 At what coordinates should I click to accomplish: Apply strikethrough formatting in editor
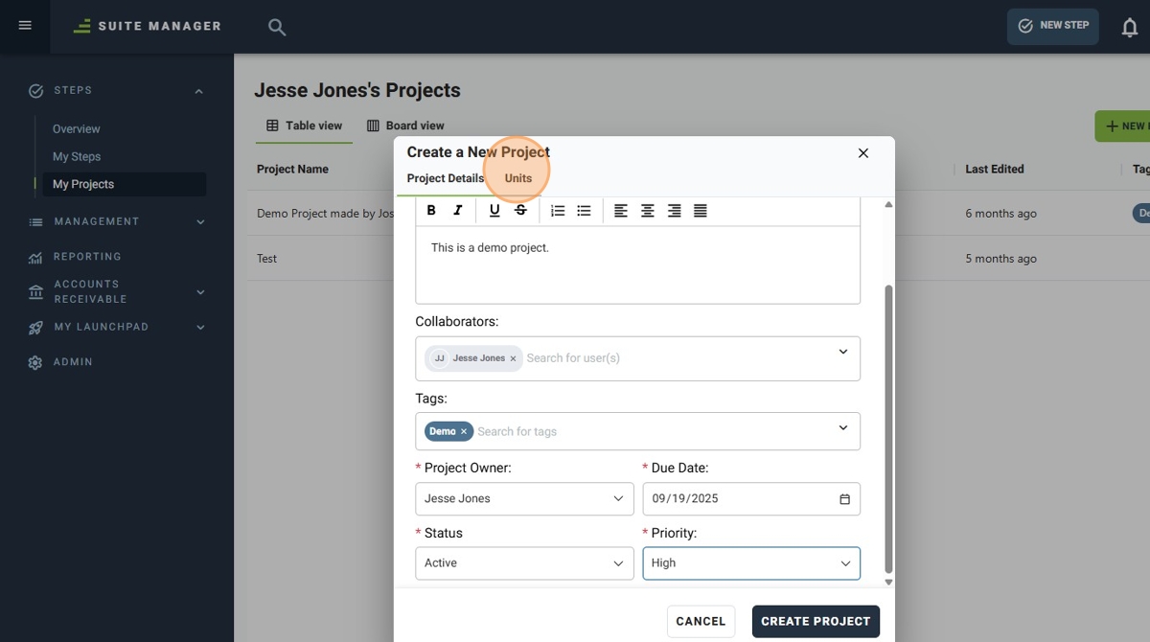pos(520,211)
